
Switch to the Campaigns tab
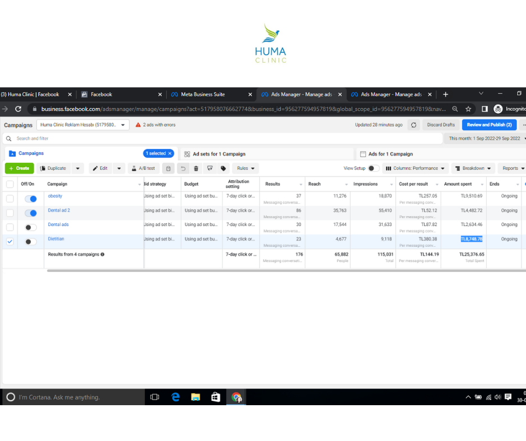(31, 153)
